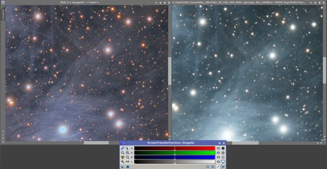The height and width of the screenshot is (169, 327).
Task: Click the M045 image window title bar
Action: (240, 3)
